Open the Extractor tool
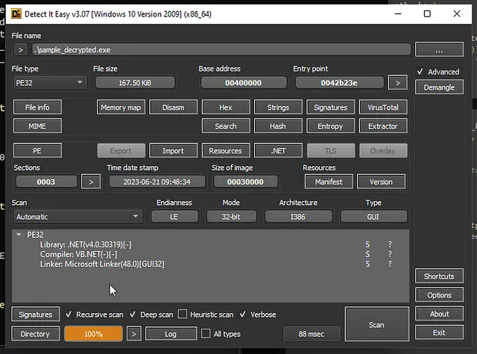 coord(383,126)
